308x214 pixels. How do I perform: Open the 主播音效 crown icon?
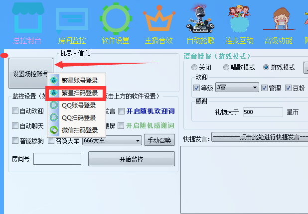(x=159, y=18)
